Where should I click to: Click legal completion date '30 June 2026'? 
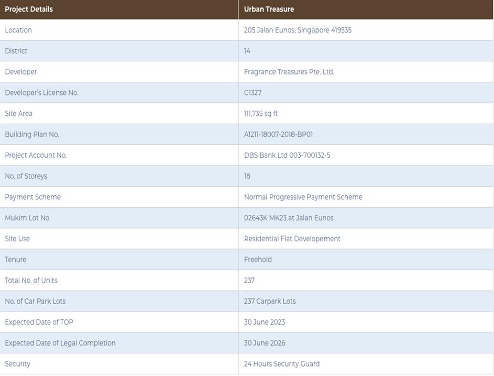point(265,343)
